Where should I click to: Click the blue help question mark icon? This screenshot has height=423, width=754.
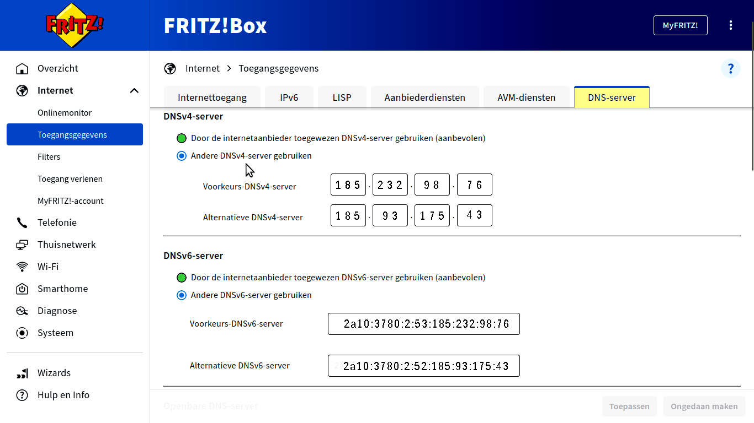click(x=730, y=69)
